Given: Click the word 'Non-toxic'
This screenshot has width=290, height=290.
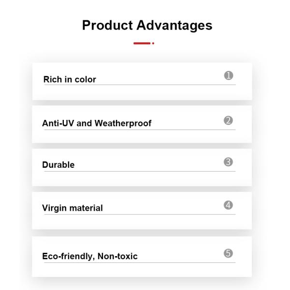Looking at the screenshot, I should 117,256.
